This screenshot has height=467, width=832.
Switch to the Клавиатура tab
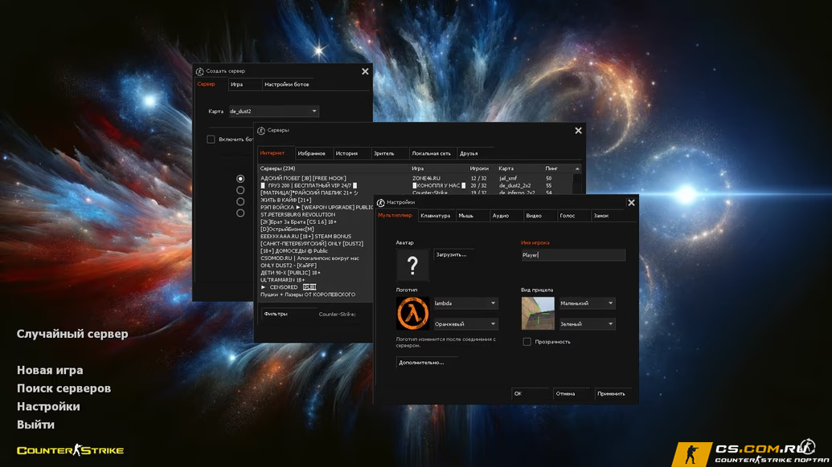435,216
